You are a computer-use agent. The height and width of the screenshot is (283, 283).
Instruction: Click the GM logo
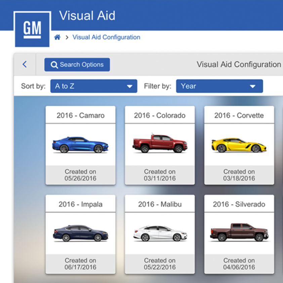tap(32, 29)
